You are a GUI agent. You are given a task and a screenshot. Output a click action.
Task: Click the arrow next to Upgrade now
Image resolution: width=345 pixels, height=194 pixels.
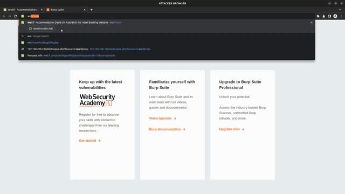click(x=243, y=129)
